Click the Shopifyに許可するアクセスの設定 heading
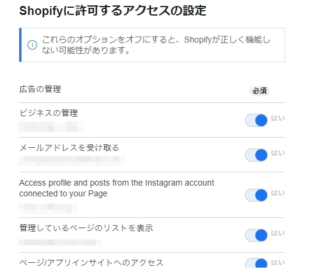This screenshot has width=321, height=279. pos(112,11)
